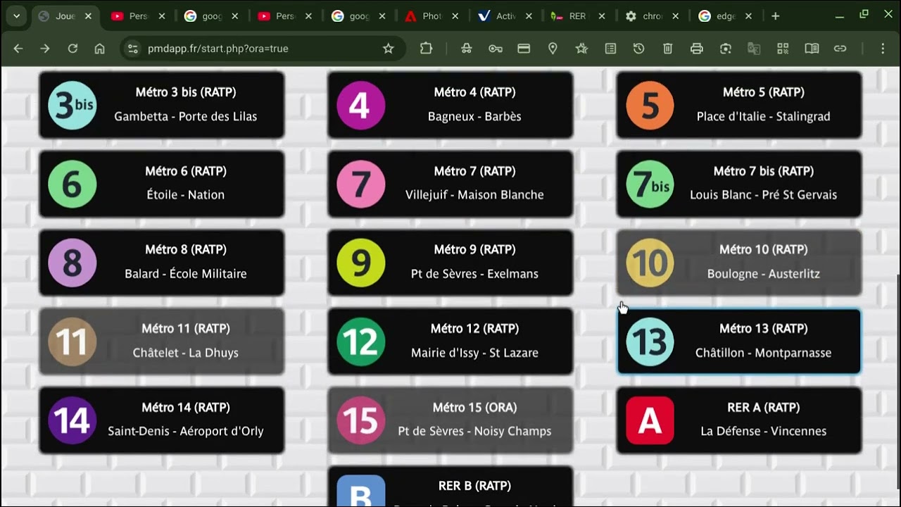
Task: Go back to previous page
Action: (18, 49)
